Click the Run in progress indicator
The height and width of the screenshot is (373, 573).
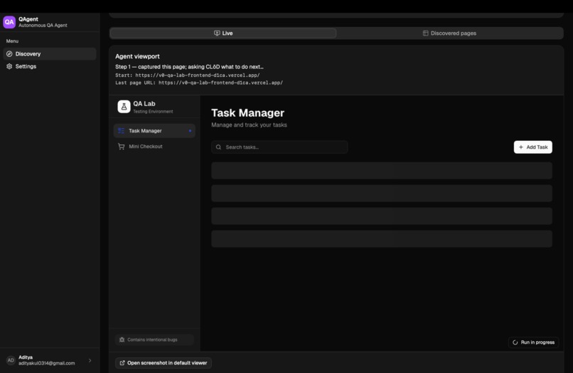click(x=533, y=342)
